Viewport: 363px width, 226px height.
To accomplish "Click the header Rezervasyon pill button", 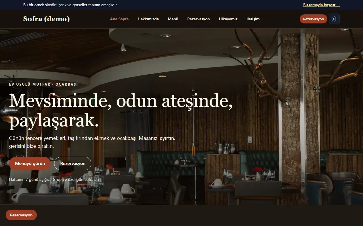I will (313, 19).
